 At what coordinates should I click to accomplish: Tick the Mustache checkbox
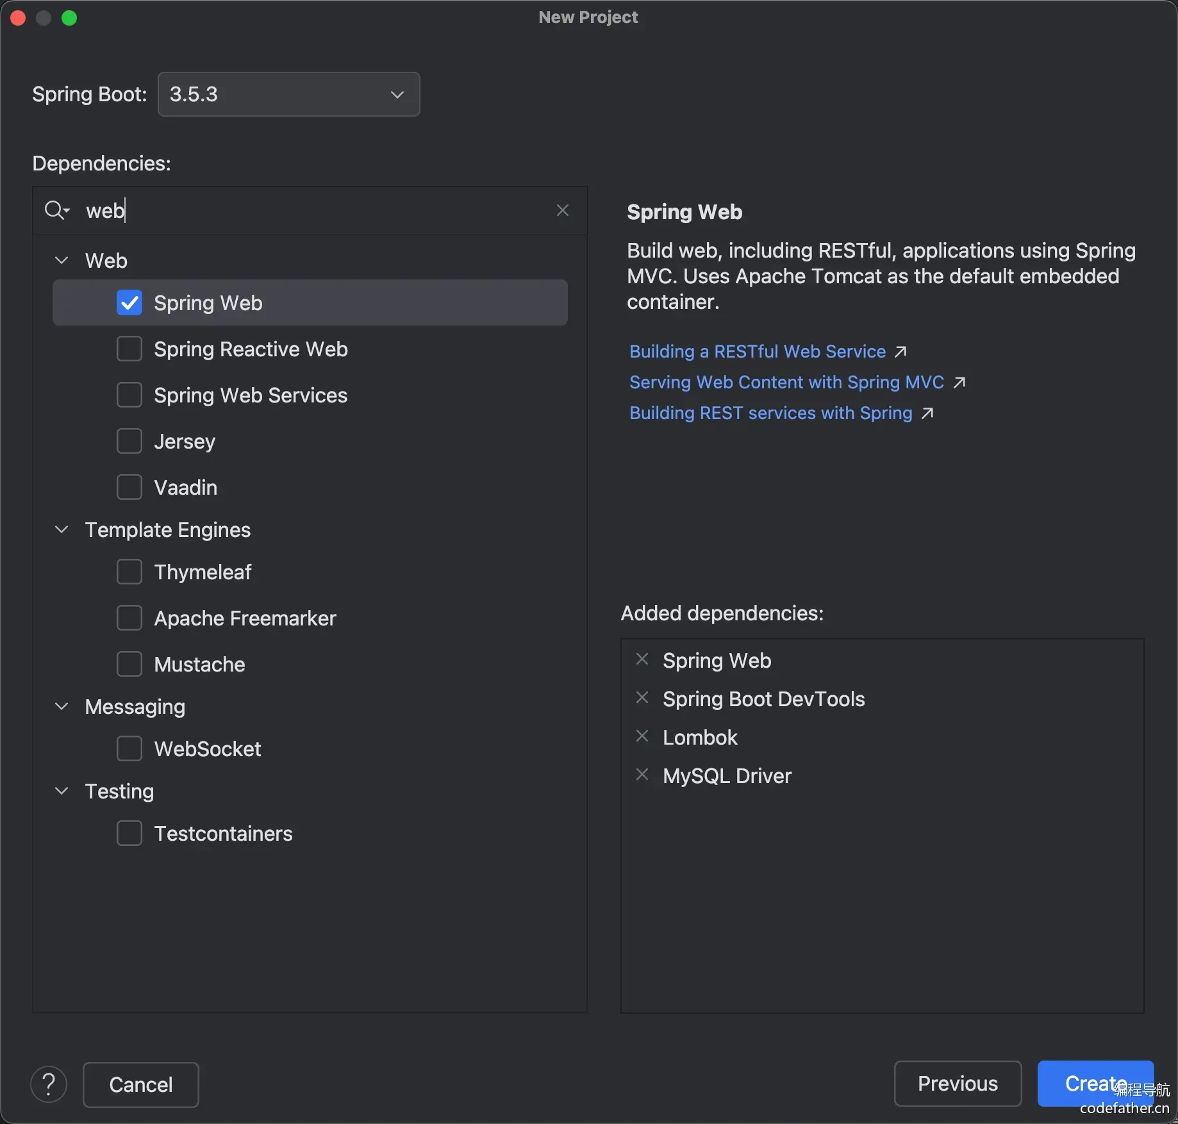(129, 664)
